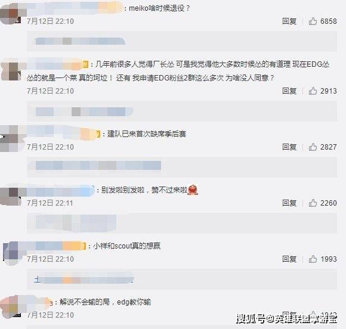
Task: Reply to the 厂长怂 comment
Action: click(289, 91)
